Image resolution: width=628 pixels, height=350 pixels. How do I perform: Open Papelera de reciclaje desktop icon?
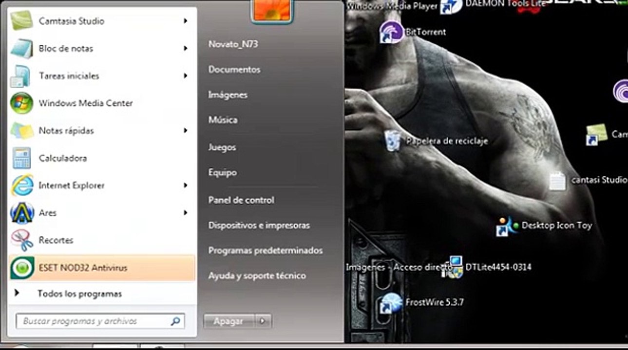pos(393,141)
